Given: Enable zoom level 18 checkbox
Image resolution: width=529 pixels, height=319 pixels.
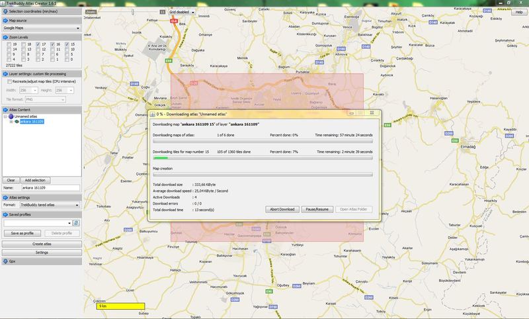Looking at the screenshot, I should [23, 44].
